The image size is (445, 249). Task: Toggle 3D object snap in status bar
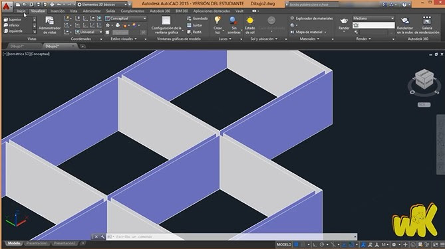351,244
